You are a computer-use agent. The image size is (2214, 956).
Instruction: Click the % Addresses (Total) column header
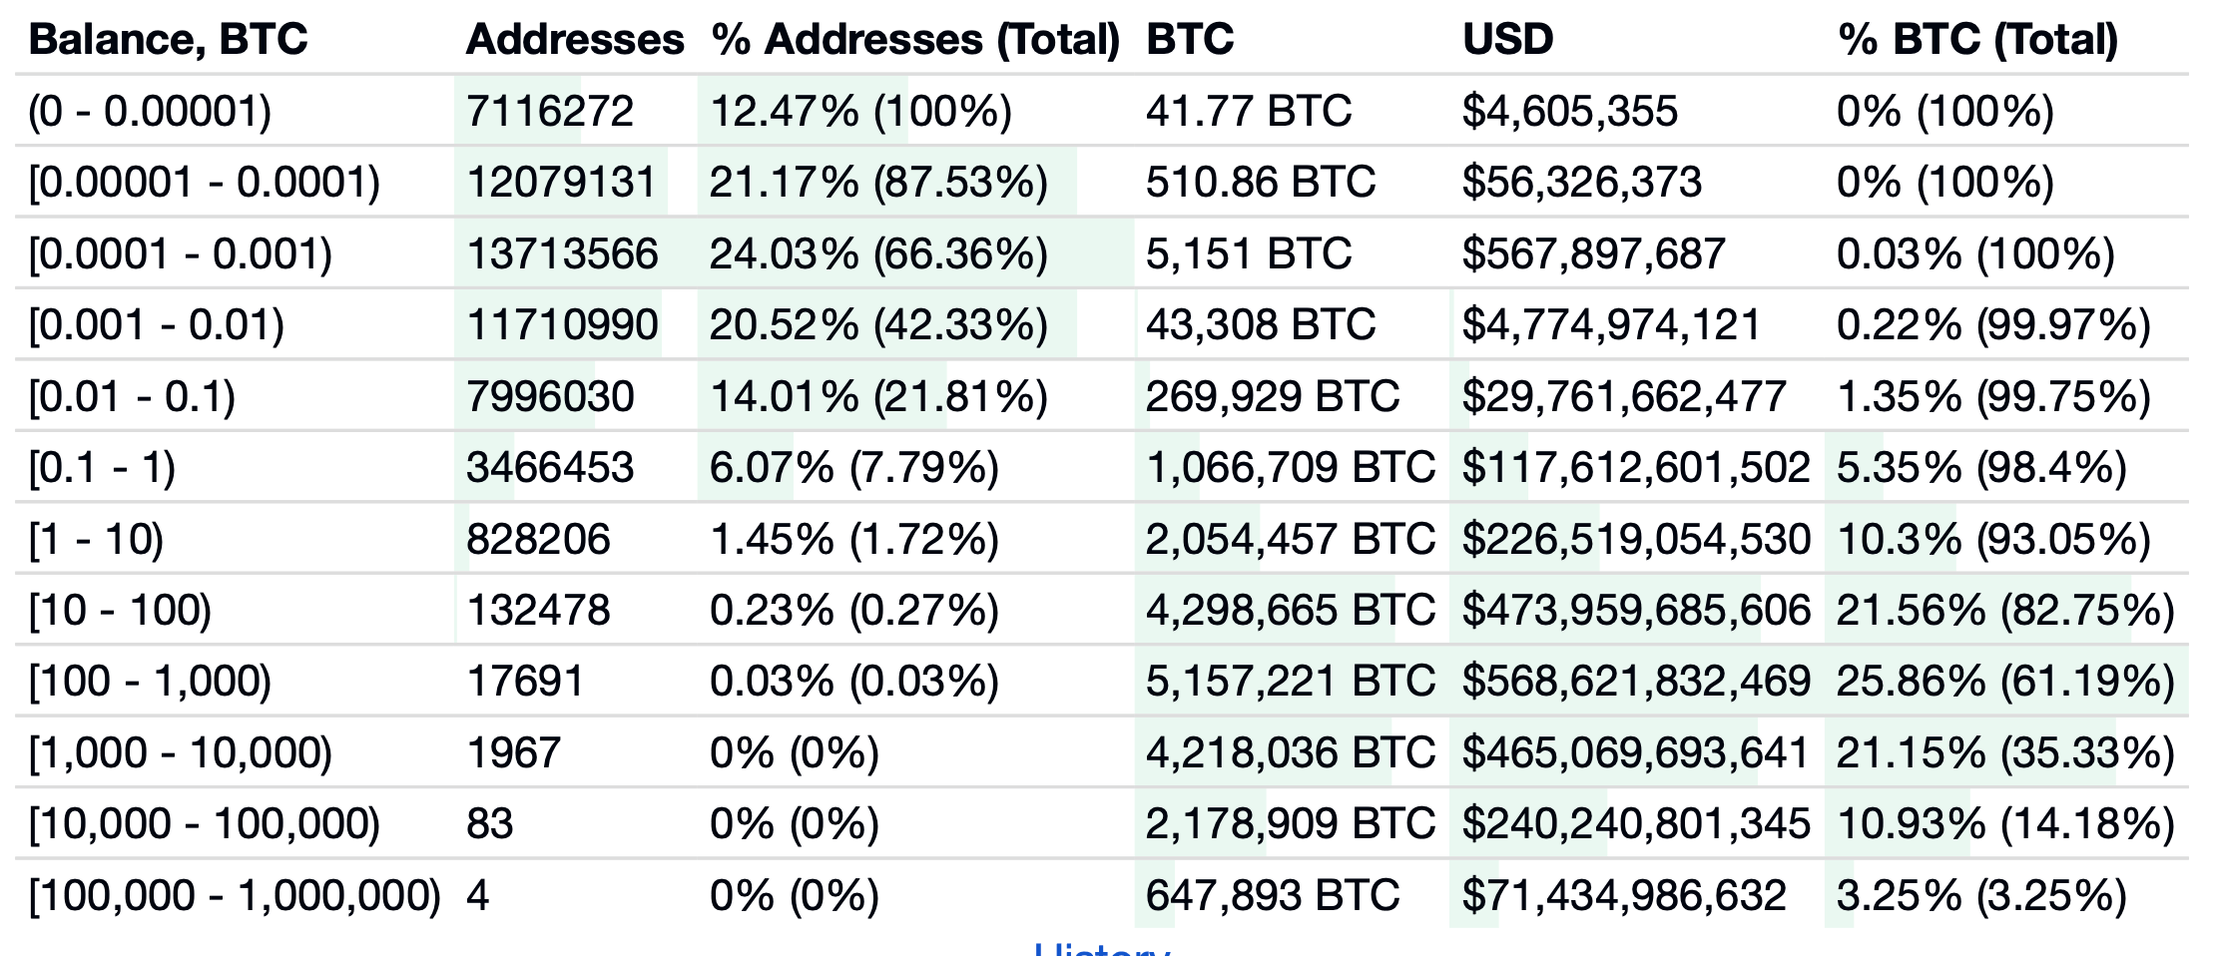tap(914, 40)
